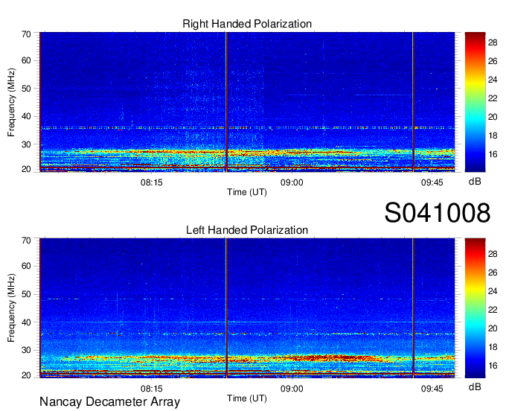
Task: Click the 16 dB label on the top color bar
Action: coord(493,154)
